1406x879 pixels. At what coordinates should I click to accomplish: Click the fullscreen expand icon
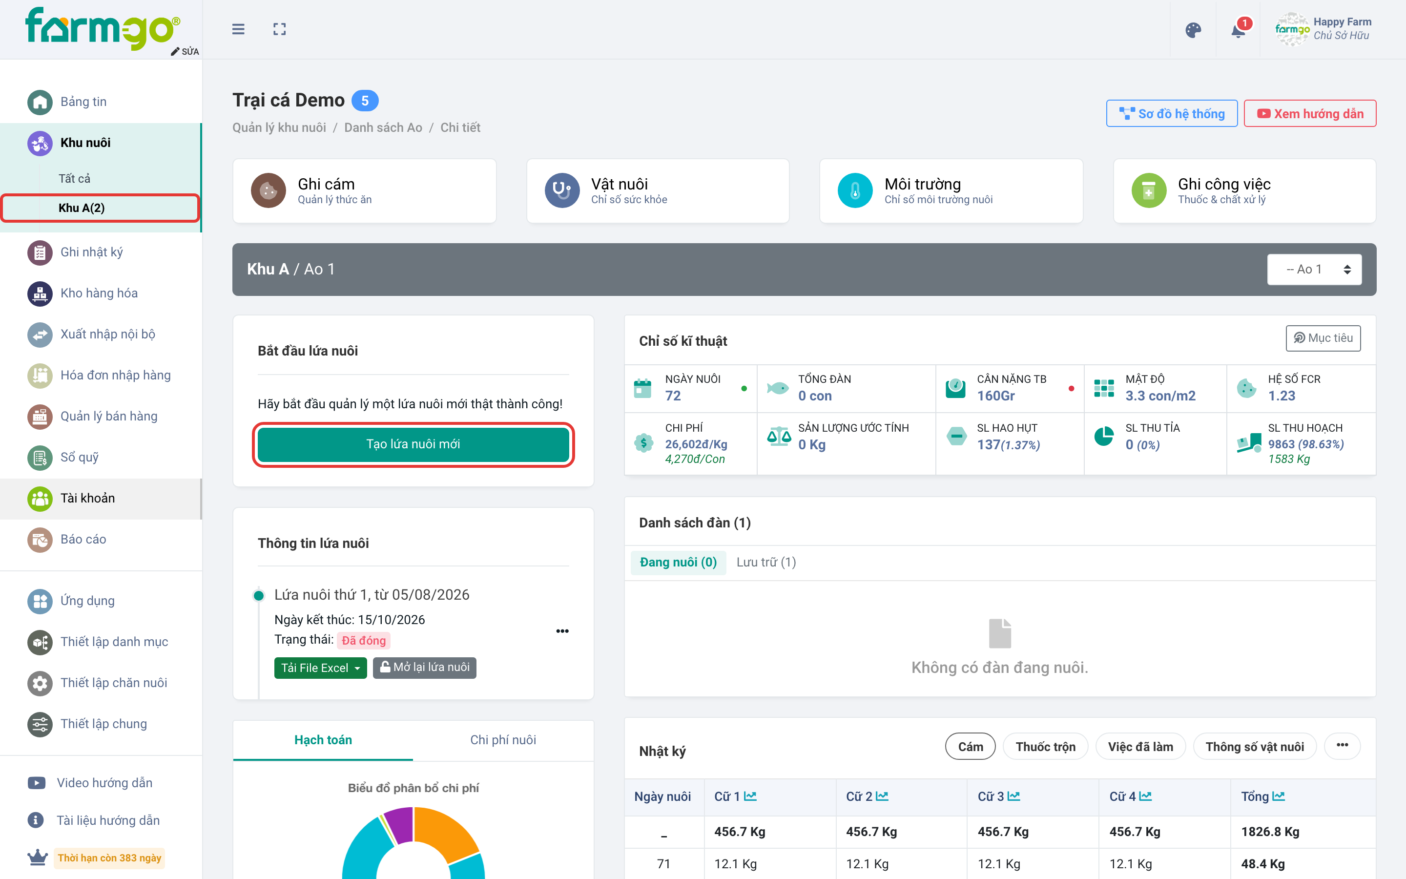(279, 29)
